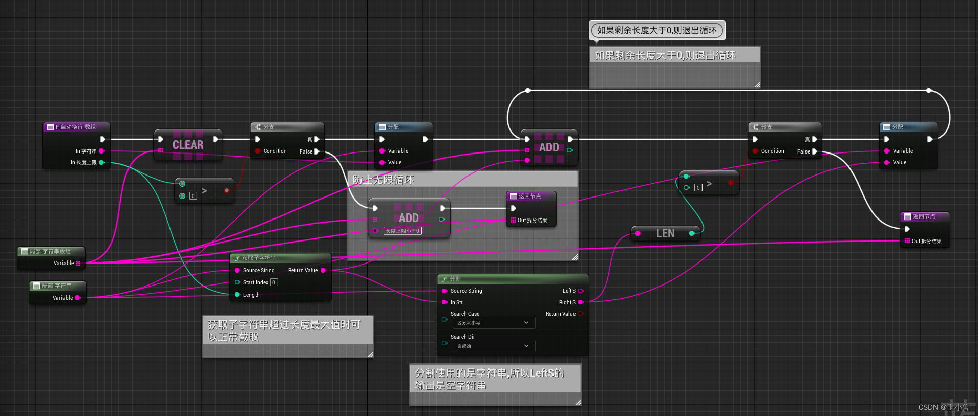
Task: Edit the 0 value on greater-than node below CLEAR
Action: [193, 196]
